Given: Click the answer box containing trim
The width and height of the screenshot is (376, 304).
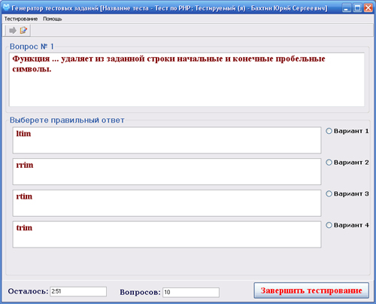Looking at the screenshot, I should tap(167, 234).
